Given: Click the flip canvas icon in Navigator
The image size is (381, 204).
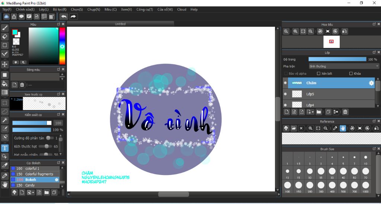Looking at the screenshot, I should [x=344, y=31].
